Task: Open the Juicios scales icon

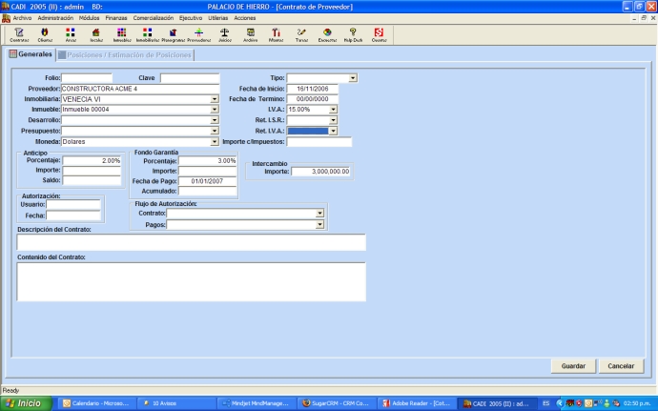Action: [x=224, y=34]
